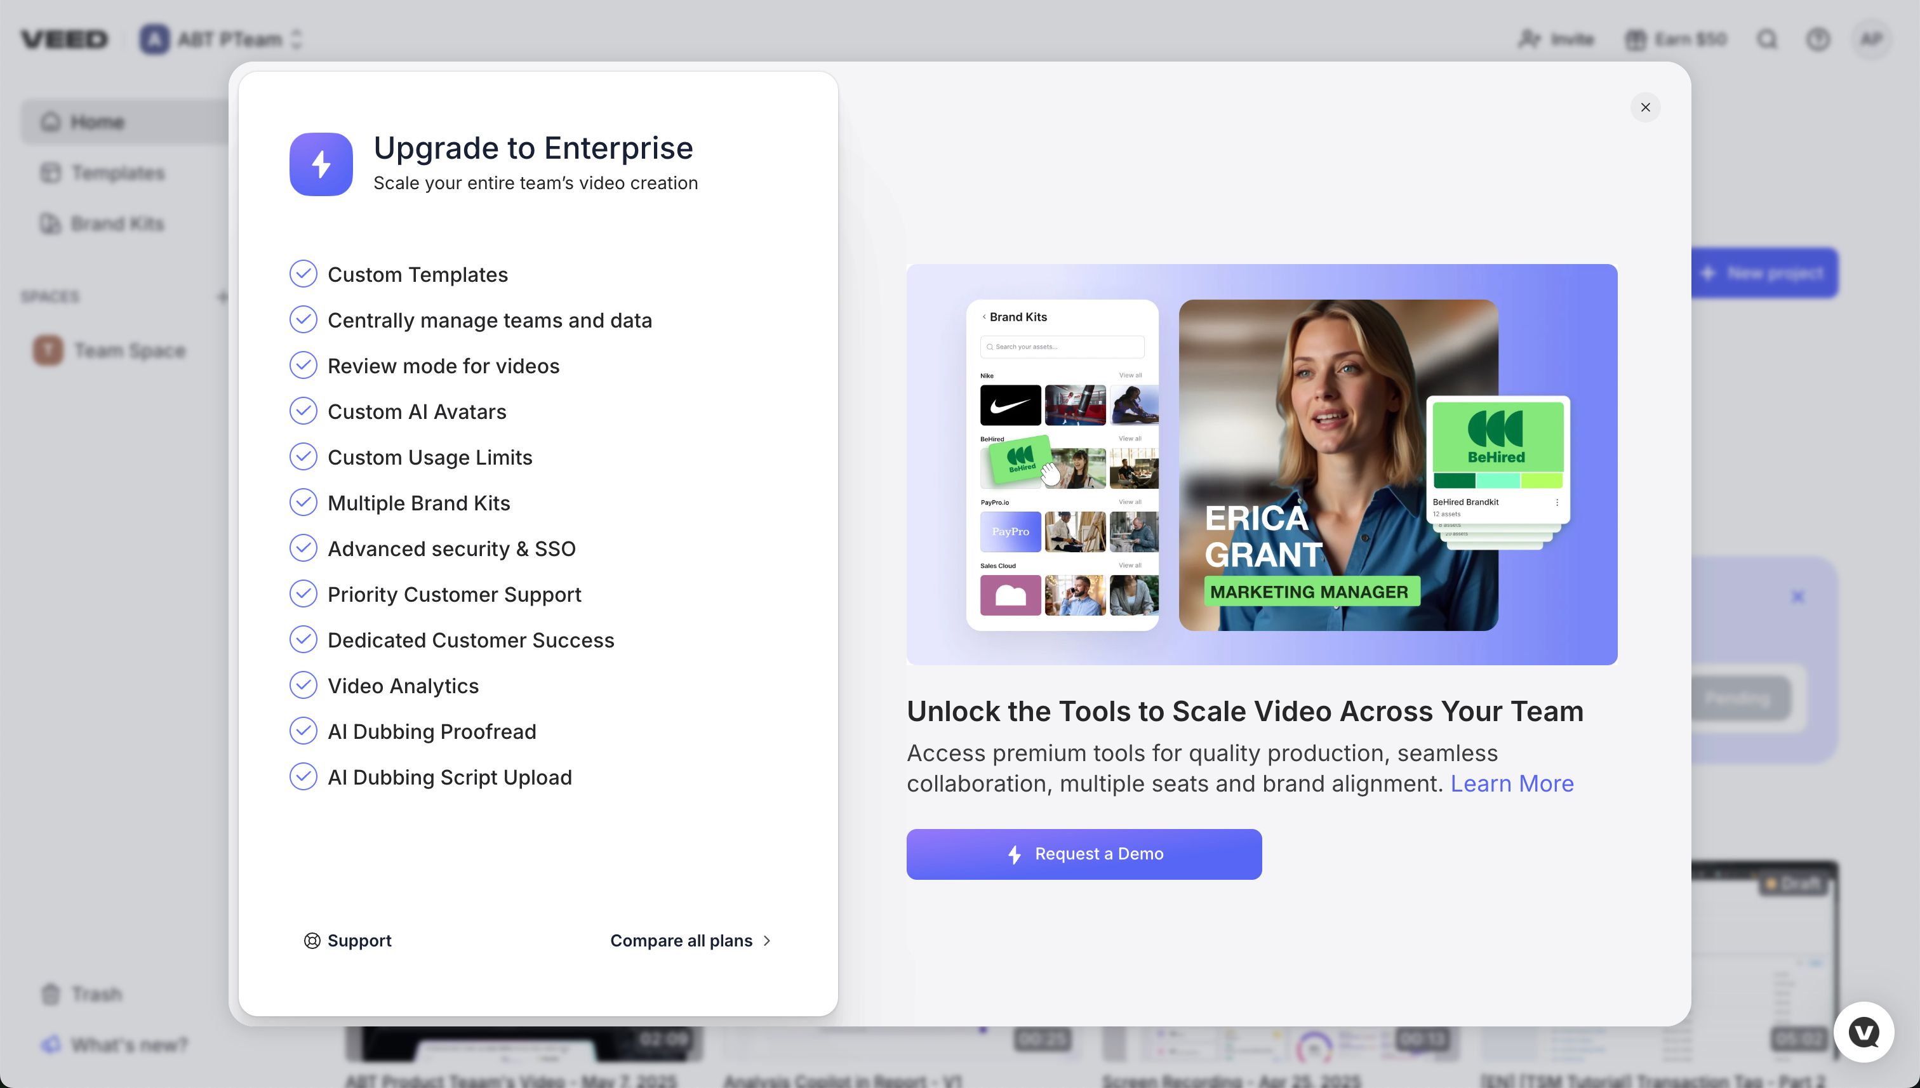Click the checkmark beside Video Analytics

(x=303, y=685)
